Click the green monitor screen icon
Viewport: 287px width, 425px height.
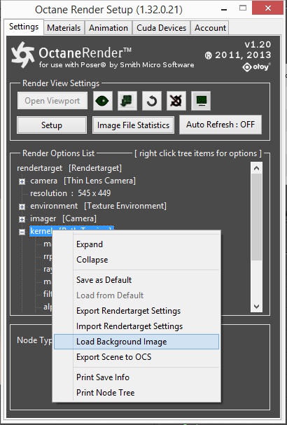tap(201, 101)
